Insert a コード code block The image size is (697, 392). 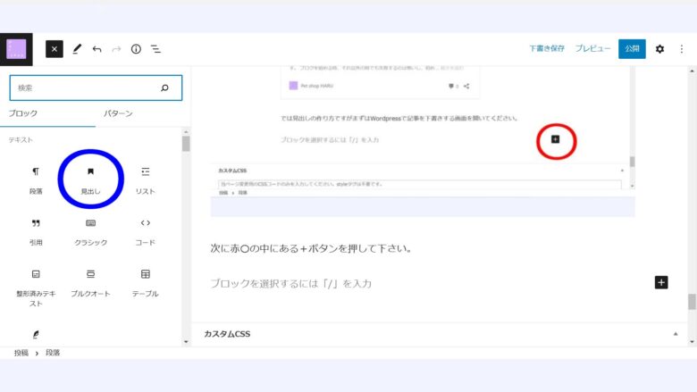point(146,232)
